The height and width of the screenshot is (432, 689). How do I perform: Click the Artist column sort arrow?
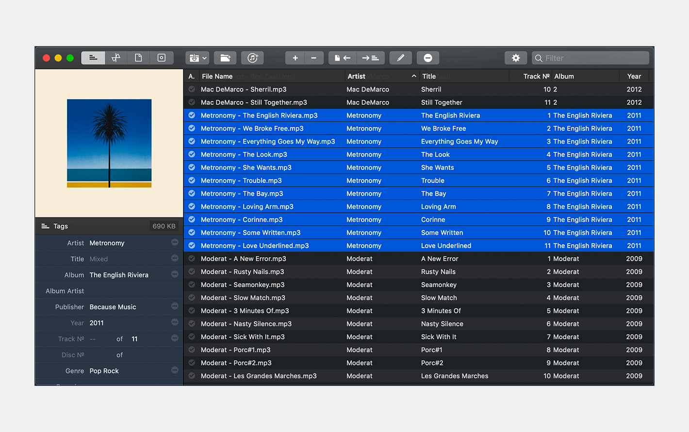click(x=414, y=76)
